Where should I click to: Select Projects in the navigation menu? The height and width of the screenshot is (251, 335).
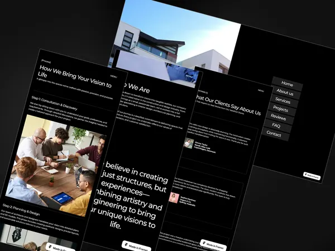tap(280, 109)
